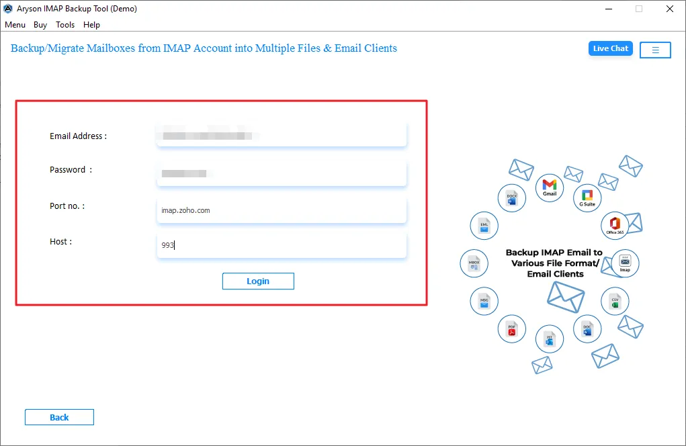The width and height of the screenshot is (686, 446).
Task: Minimize the Aryson IMAP Backup window
Action: pyautogui.click(x=609, y=9)
